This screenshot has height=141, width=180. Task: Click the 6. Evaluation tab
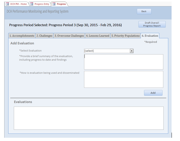tap(150, 36)
